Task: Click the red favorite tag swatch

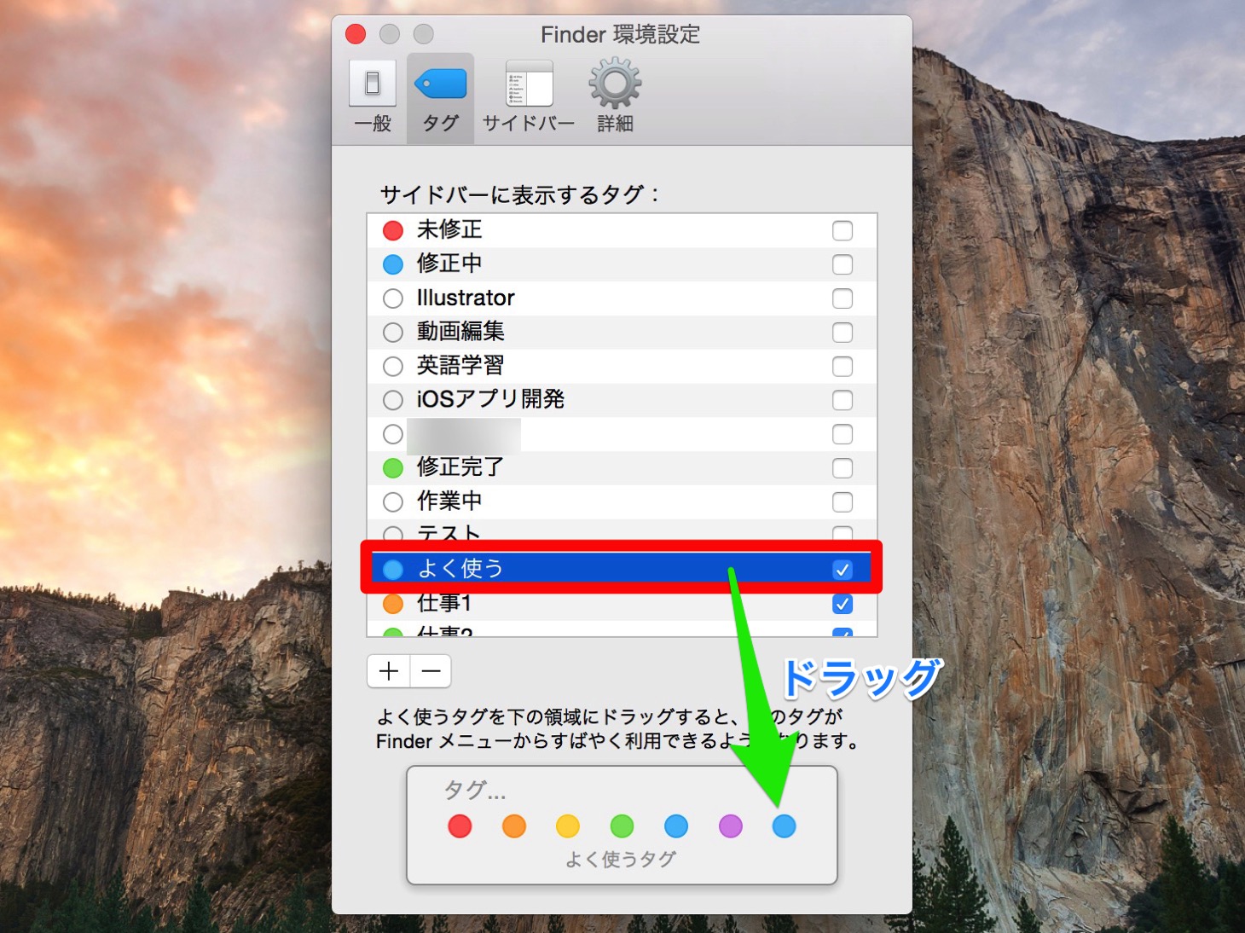Action: [460, 826]
